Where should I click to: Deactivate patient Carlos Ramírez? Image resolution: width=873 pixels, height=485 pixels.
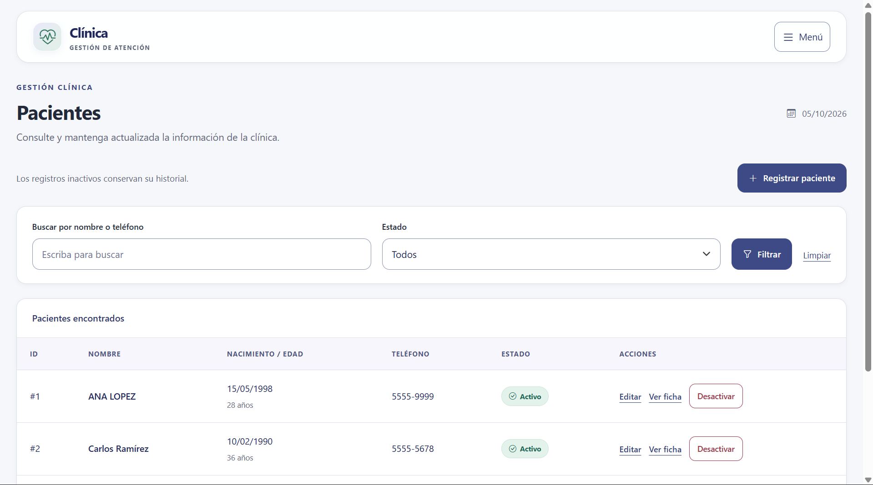(x=716, y=449)
